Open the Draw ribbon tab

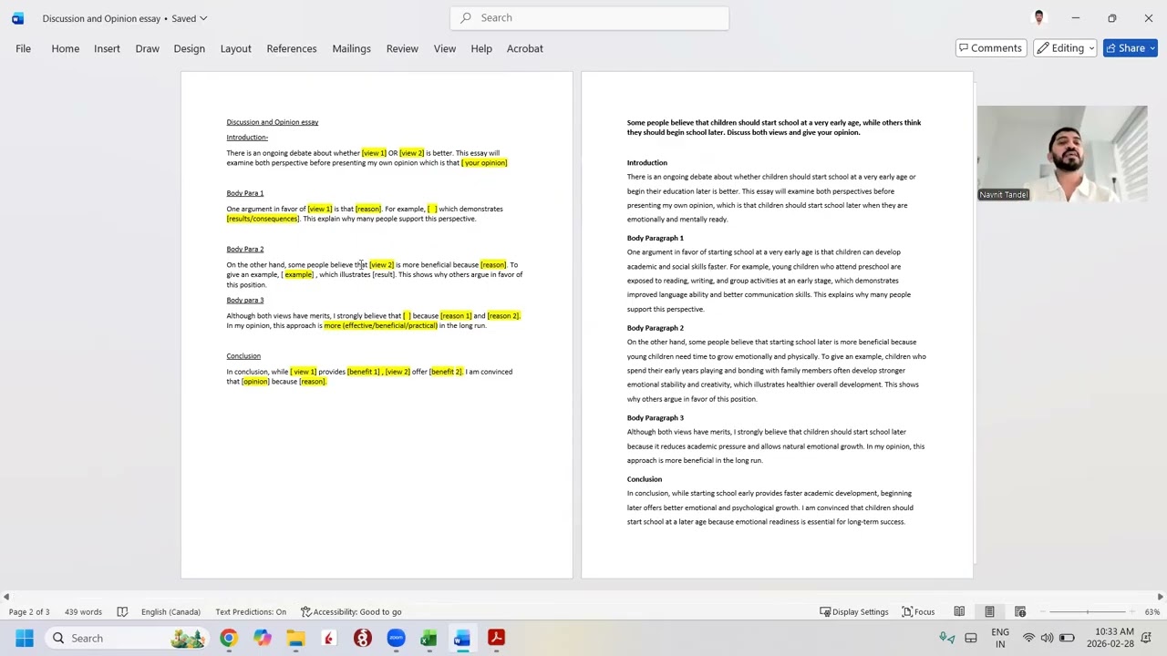(x=147, y=48)
